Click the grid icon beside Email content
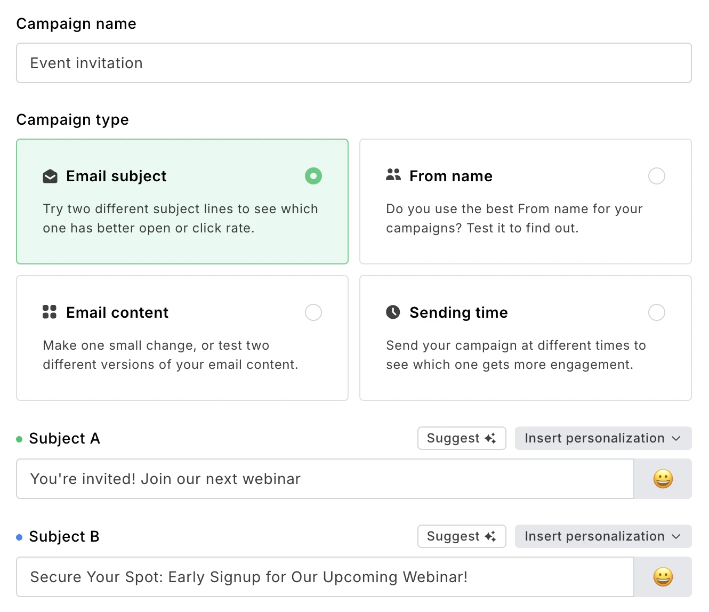Screen dimensions: 709x612 click(50, 312)
